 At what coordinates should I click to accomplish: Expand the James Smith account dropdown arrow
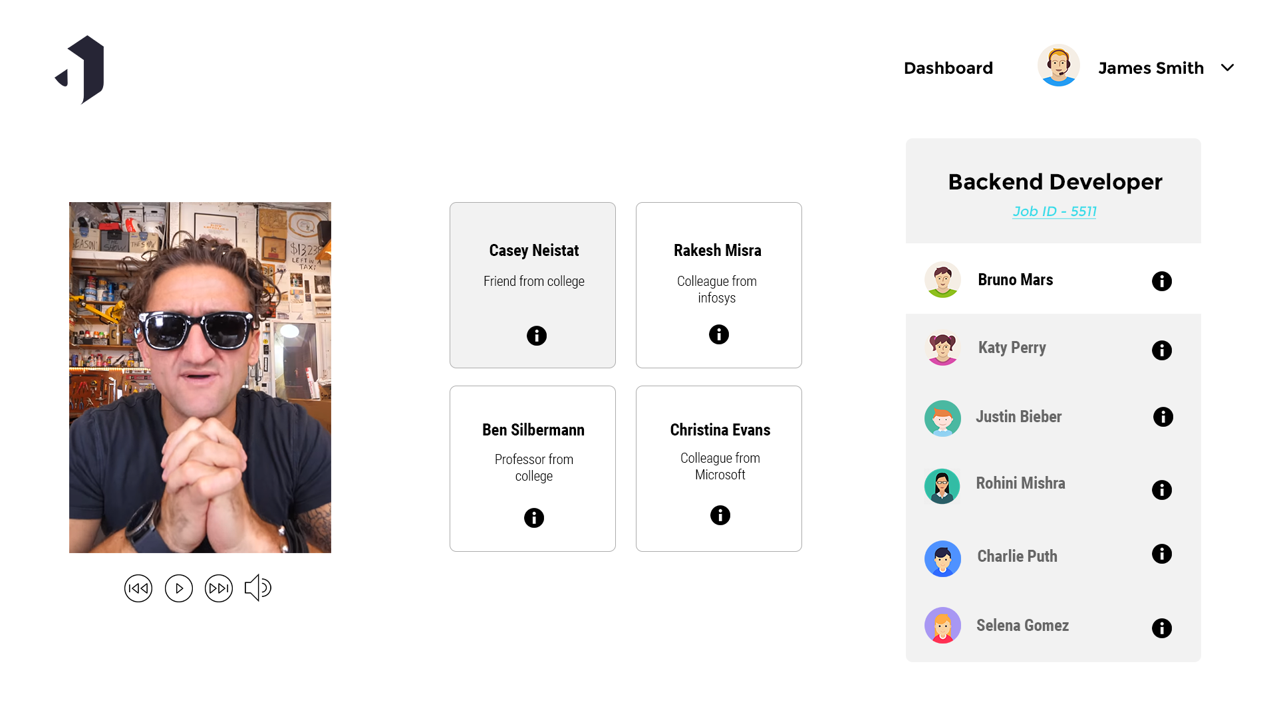pos(1228,68)
